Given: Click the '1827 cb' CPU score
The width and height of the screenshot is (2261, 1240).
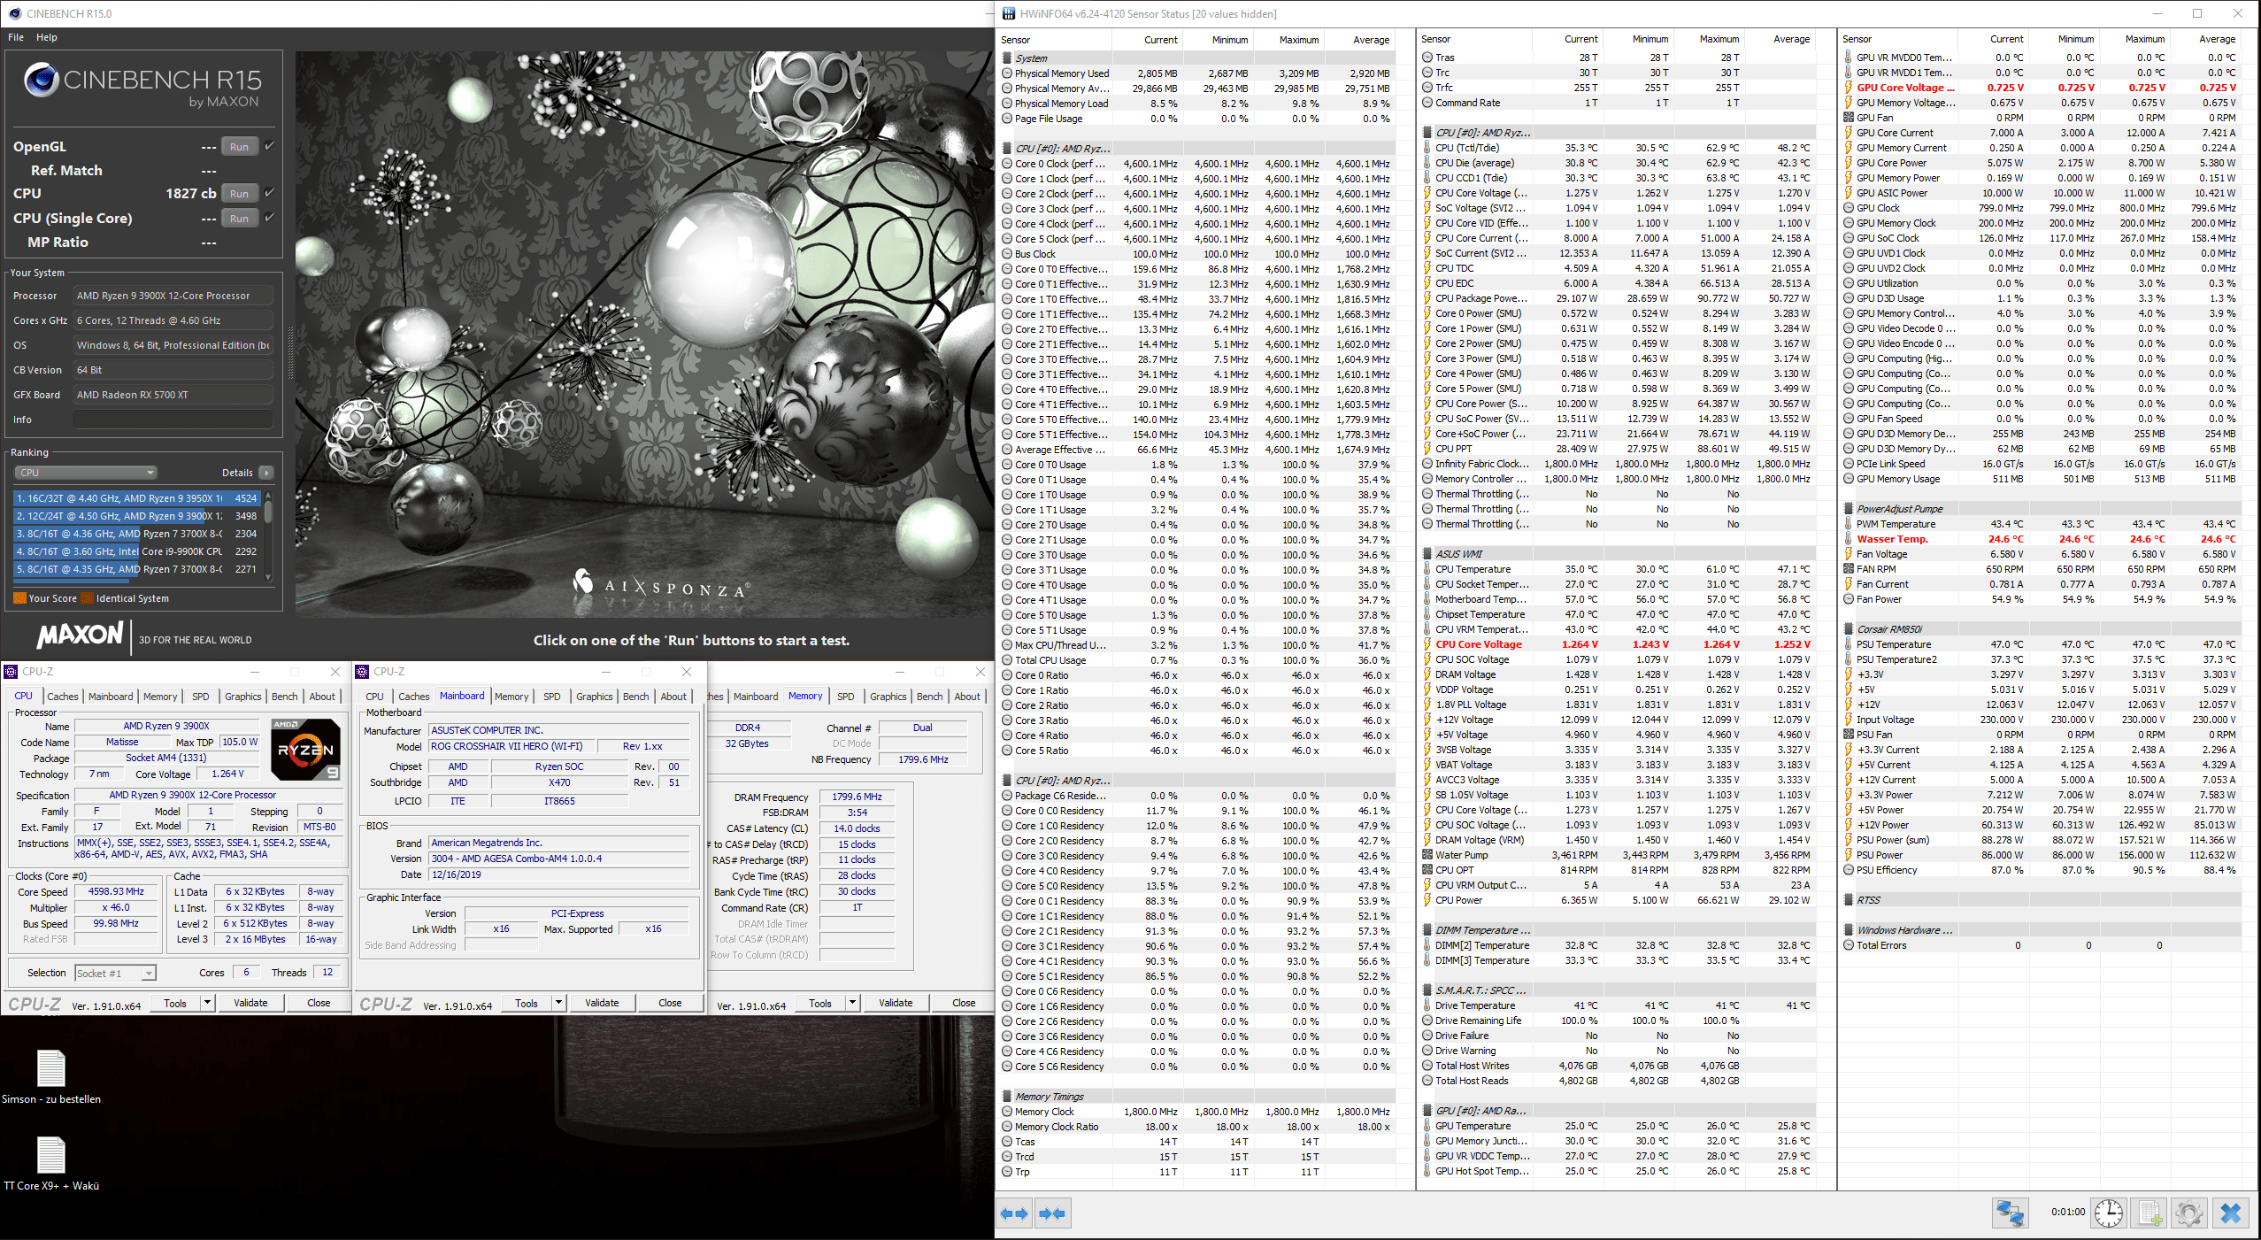Looking at the screenshot, I should point(190,194).
